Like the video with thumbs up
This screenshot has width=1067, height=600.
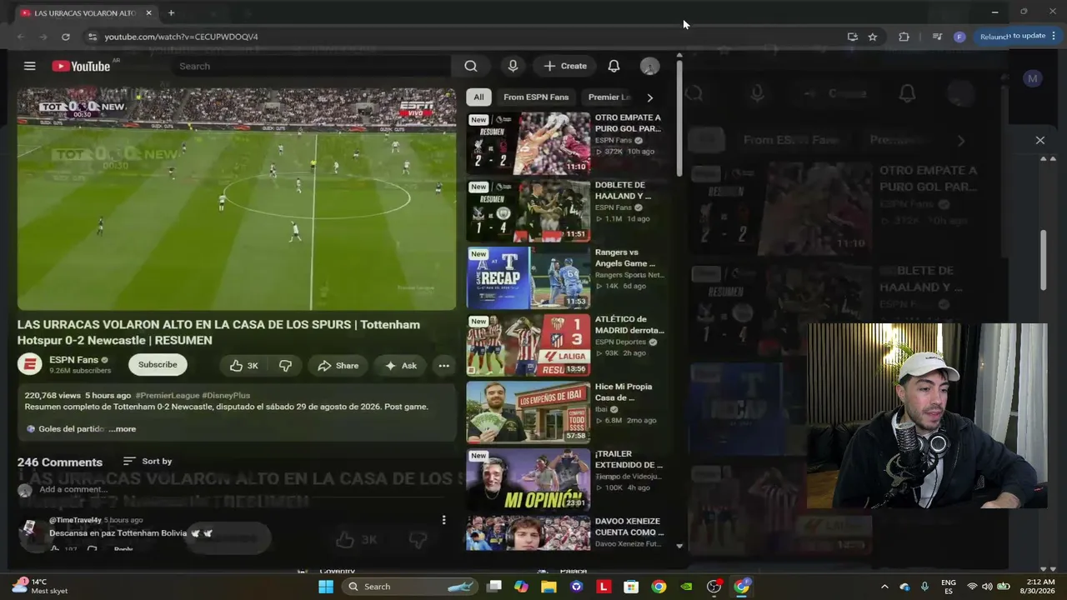[244, 365]
